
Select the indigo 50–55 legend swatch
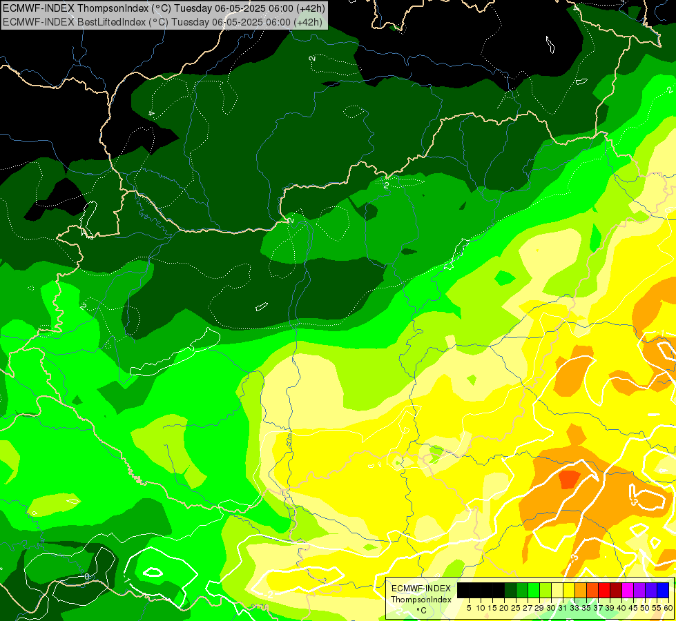click(x=651, y=591)
